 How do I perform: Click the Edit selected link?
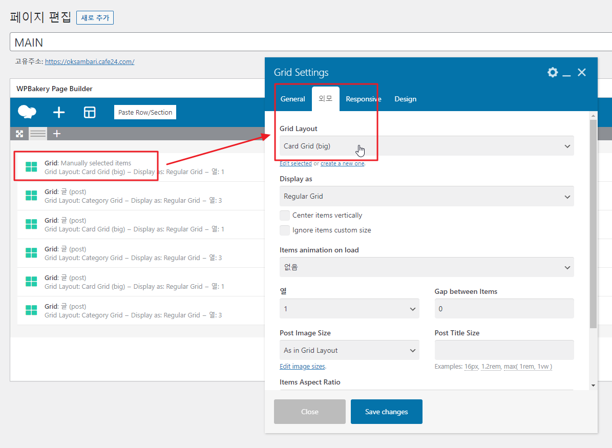(296, 163)
